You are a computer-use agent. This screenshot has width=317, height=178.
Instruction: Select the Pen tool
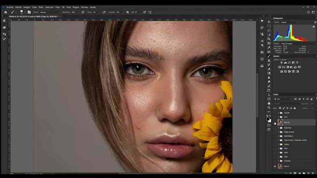269,86
